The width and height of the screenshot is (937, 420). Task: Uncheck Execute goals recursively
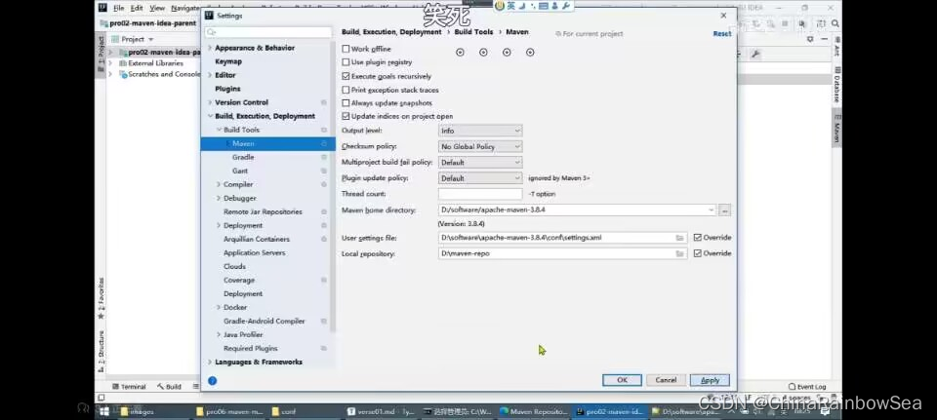click(x=346, y=76)
